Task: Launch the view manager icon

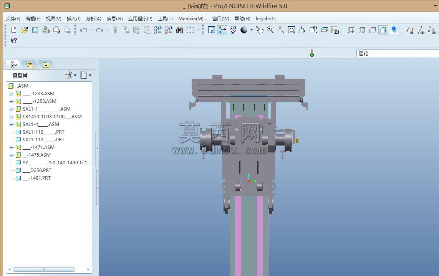Action: click(335, 30)
